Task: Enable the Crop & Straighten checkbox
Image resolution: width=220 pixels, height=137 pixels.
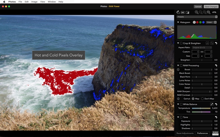Action: 181,43
